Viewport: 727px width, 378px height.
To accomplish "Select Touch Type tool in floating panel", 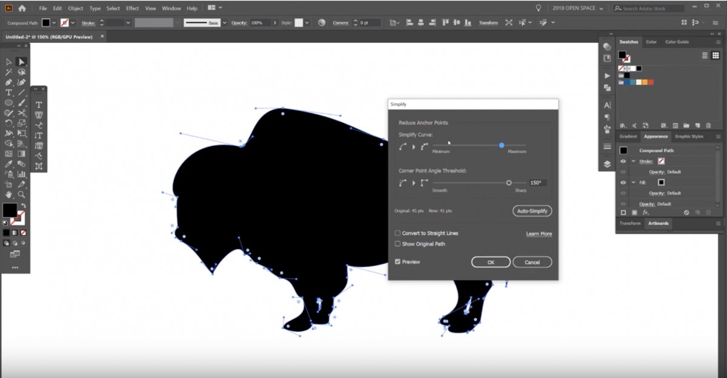I will 39,166.
